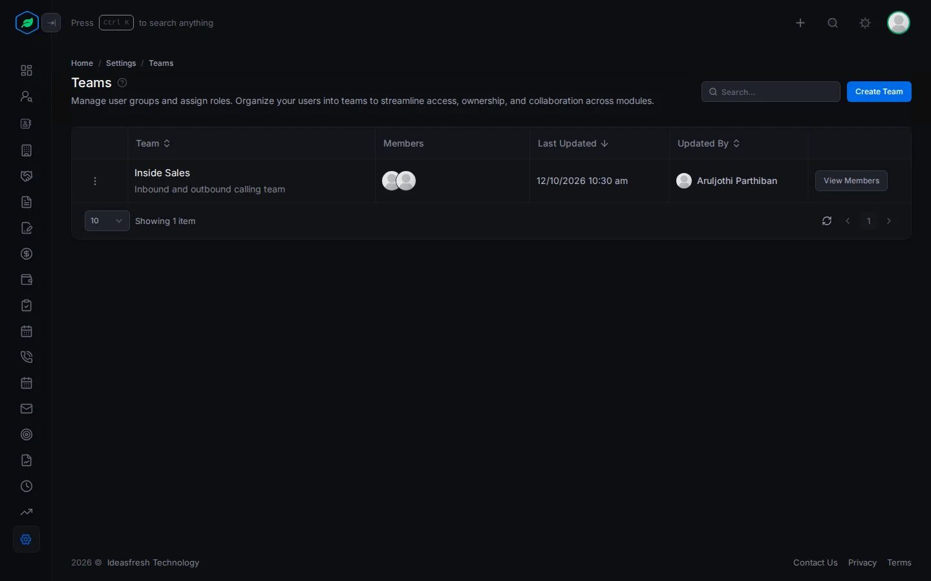The height and width of the screenshot is (581, 931).
Task: Open the company building icon in sidebar
Action: coord(27,150)
